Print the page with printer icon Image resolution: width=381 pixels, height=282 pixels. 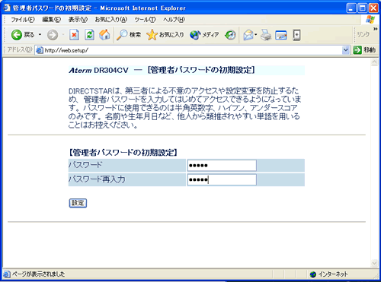pyautogui.click(x=266, y=35)
